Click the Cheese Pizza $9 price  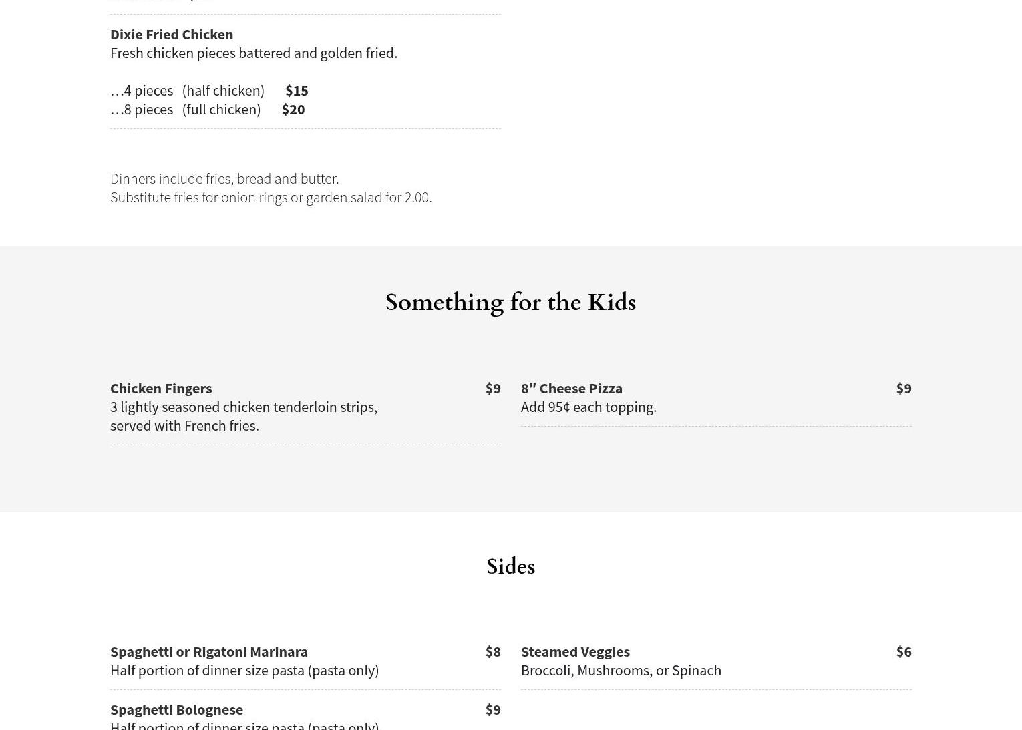click(903, 388)
